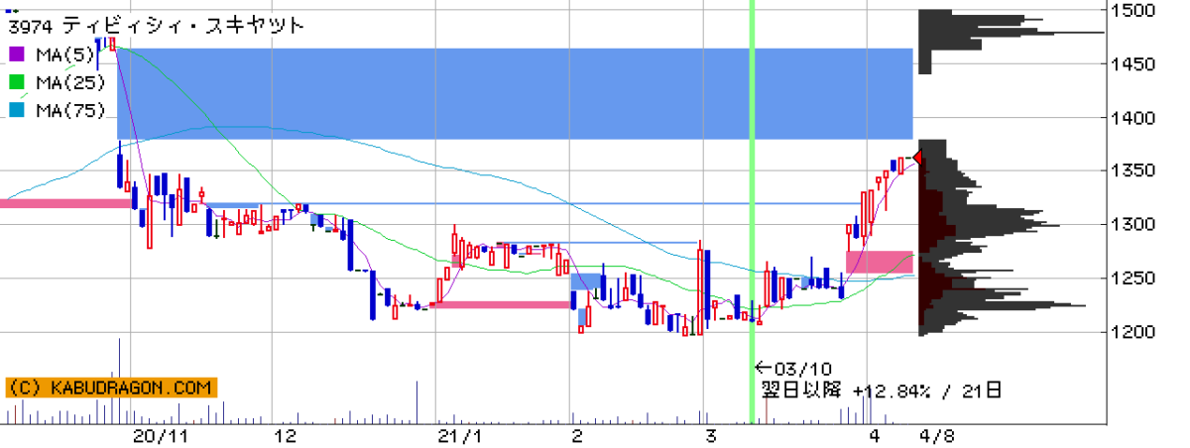Click the MA(25) legend label

70,82
